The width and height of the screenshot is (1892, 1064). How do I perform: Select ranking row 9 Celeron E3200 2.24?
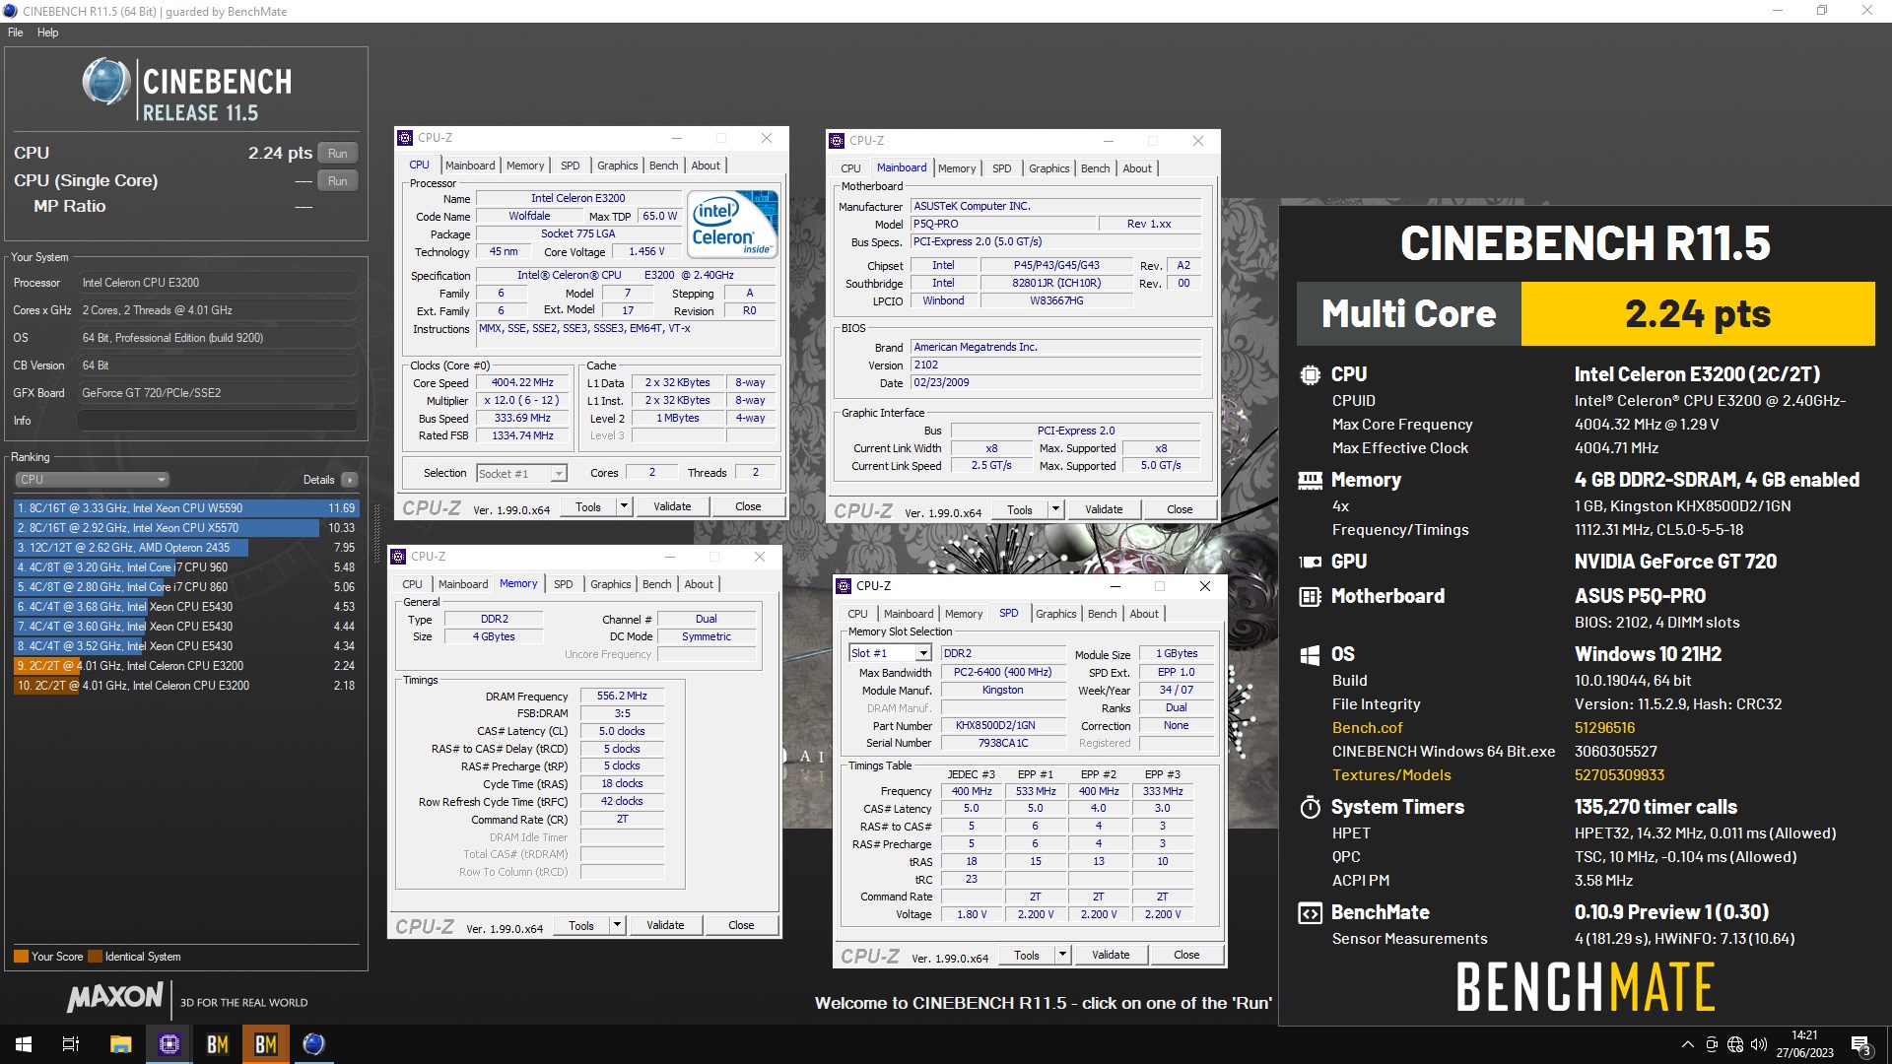[x=186, y=666]
